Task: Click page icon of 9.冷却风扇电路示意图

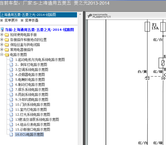Action: point(11,100)
